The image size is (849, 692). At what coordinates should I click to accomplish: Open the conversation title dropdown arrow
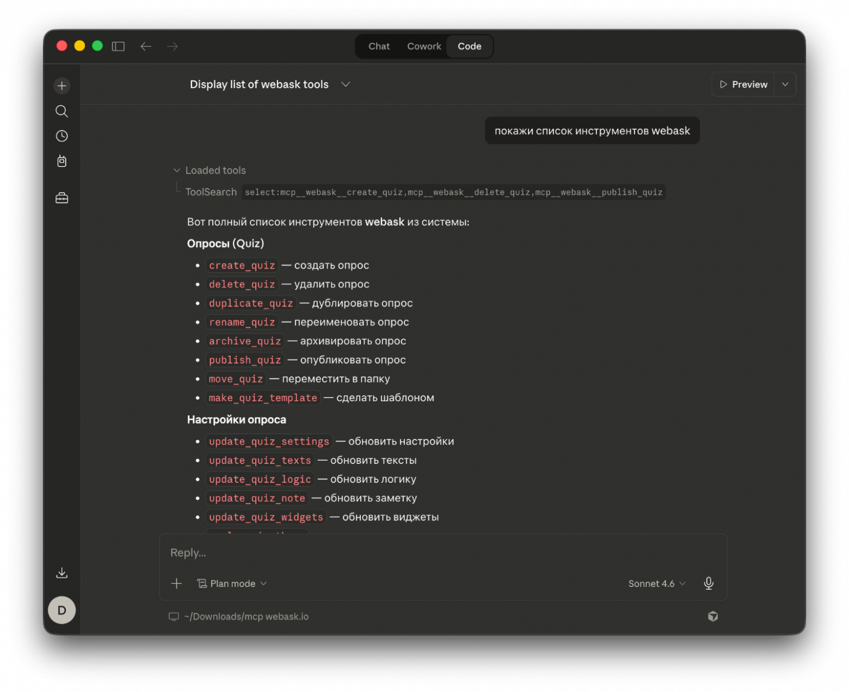click(x=346, y=84)
